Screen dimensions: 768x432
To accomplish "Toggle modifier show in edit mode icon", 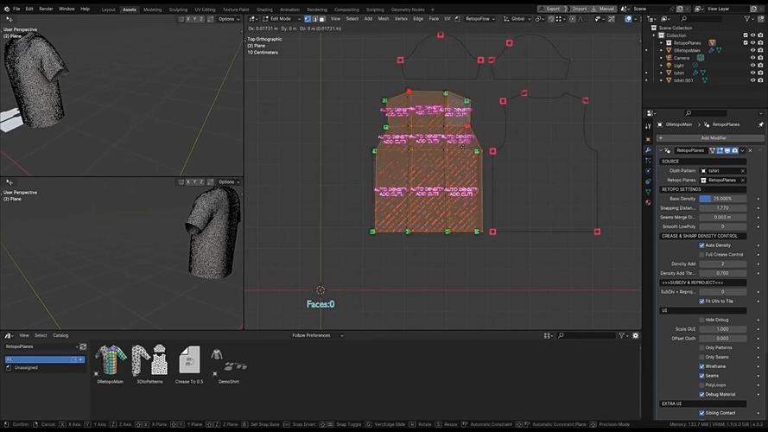I will [720, 150].
